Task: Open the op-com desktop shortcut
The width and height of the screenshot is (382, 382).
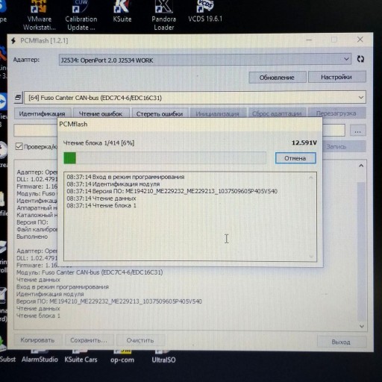Action: tap(122, 357)
